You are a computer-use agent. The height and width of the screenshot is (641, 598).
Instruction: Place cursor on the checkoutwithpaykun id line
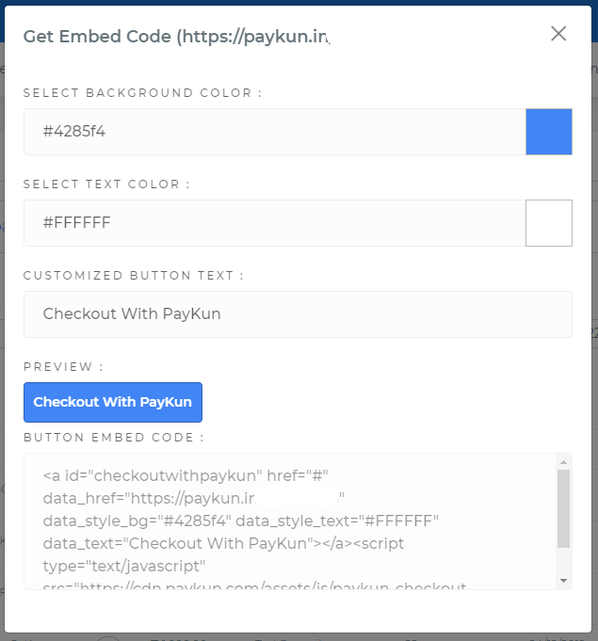pos(186,476)
